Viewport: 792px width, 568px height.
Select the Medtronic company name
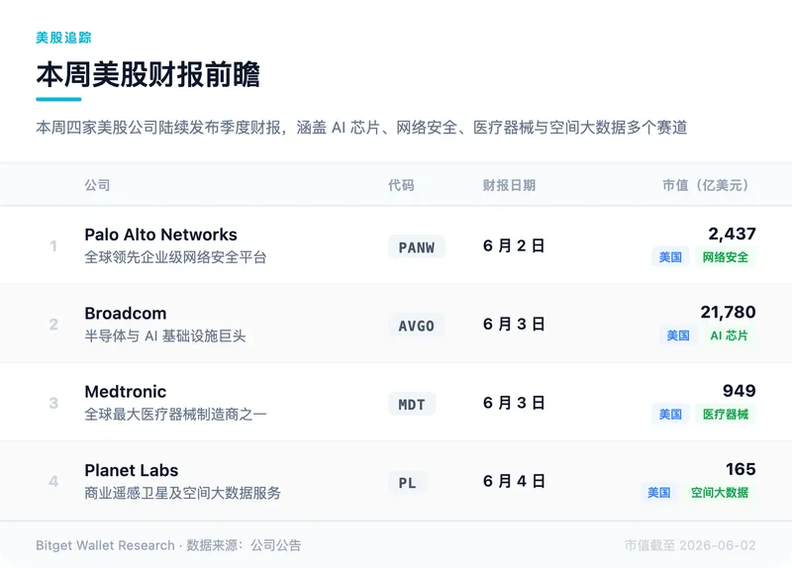[x=126, y=392]
